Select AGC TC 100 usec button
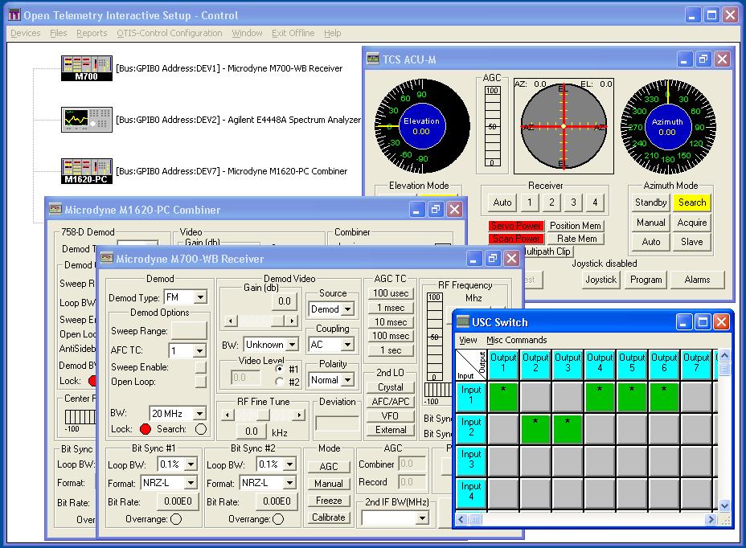 pos(391,293)
